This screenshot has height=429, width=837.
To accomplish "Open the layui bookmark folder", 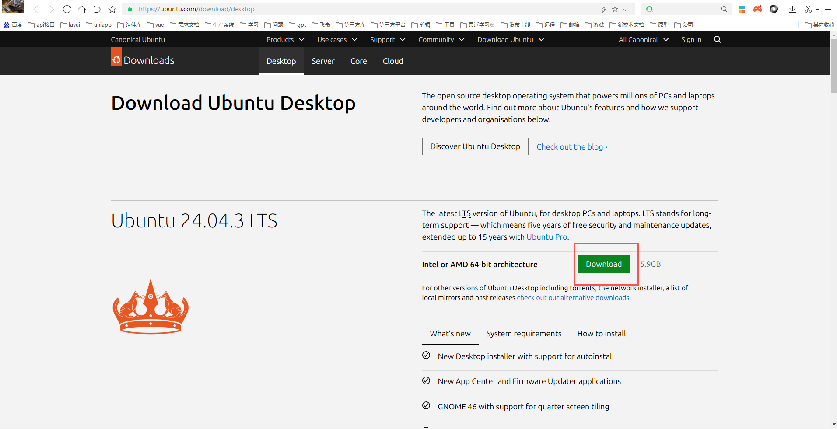I will coord(70,25).
